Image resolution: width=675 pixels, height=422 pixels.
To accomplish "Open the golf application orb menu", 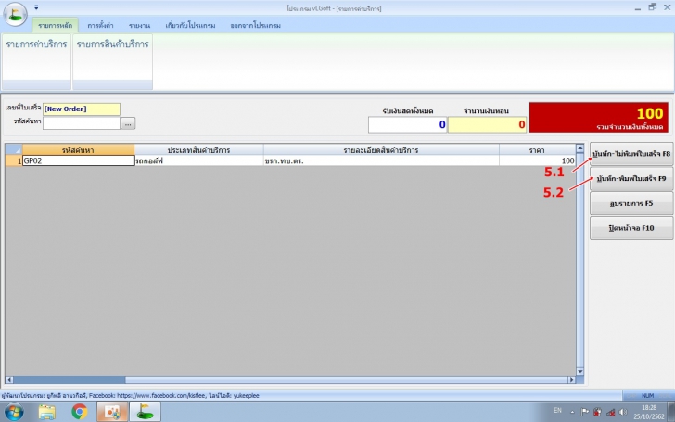I will (15, 14).
